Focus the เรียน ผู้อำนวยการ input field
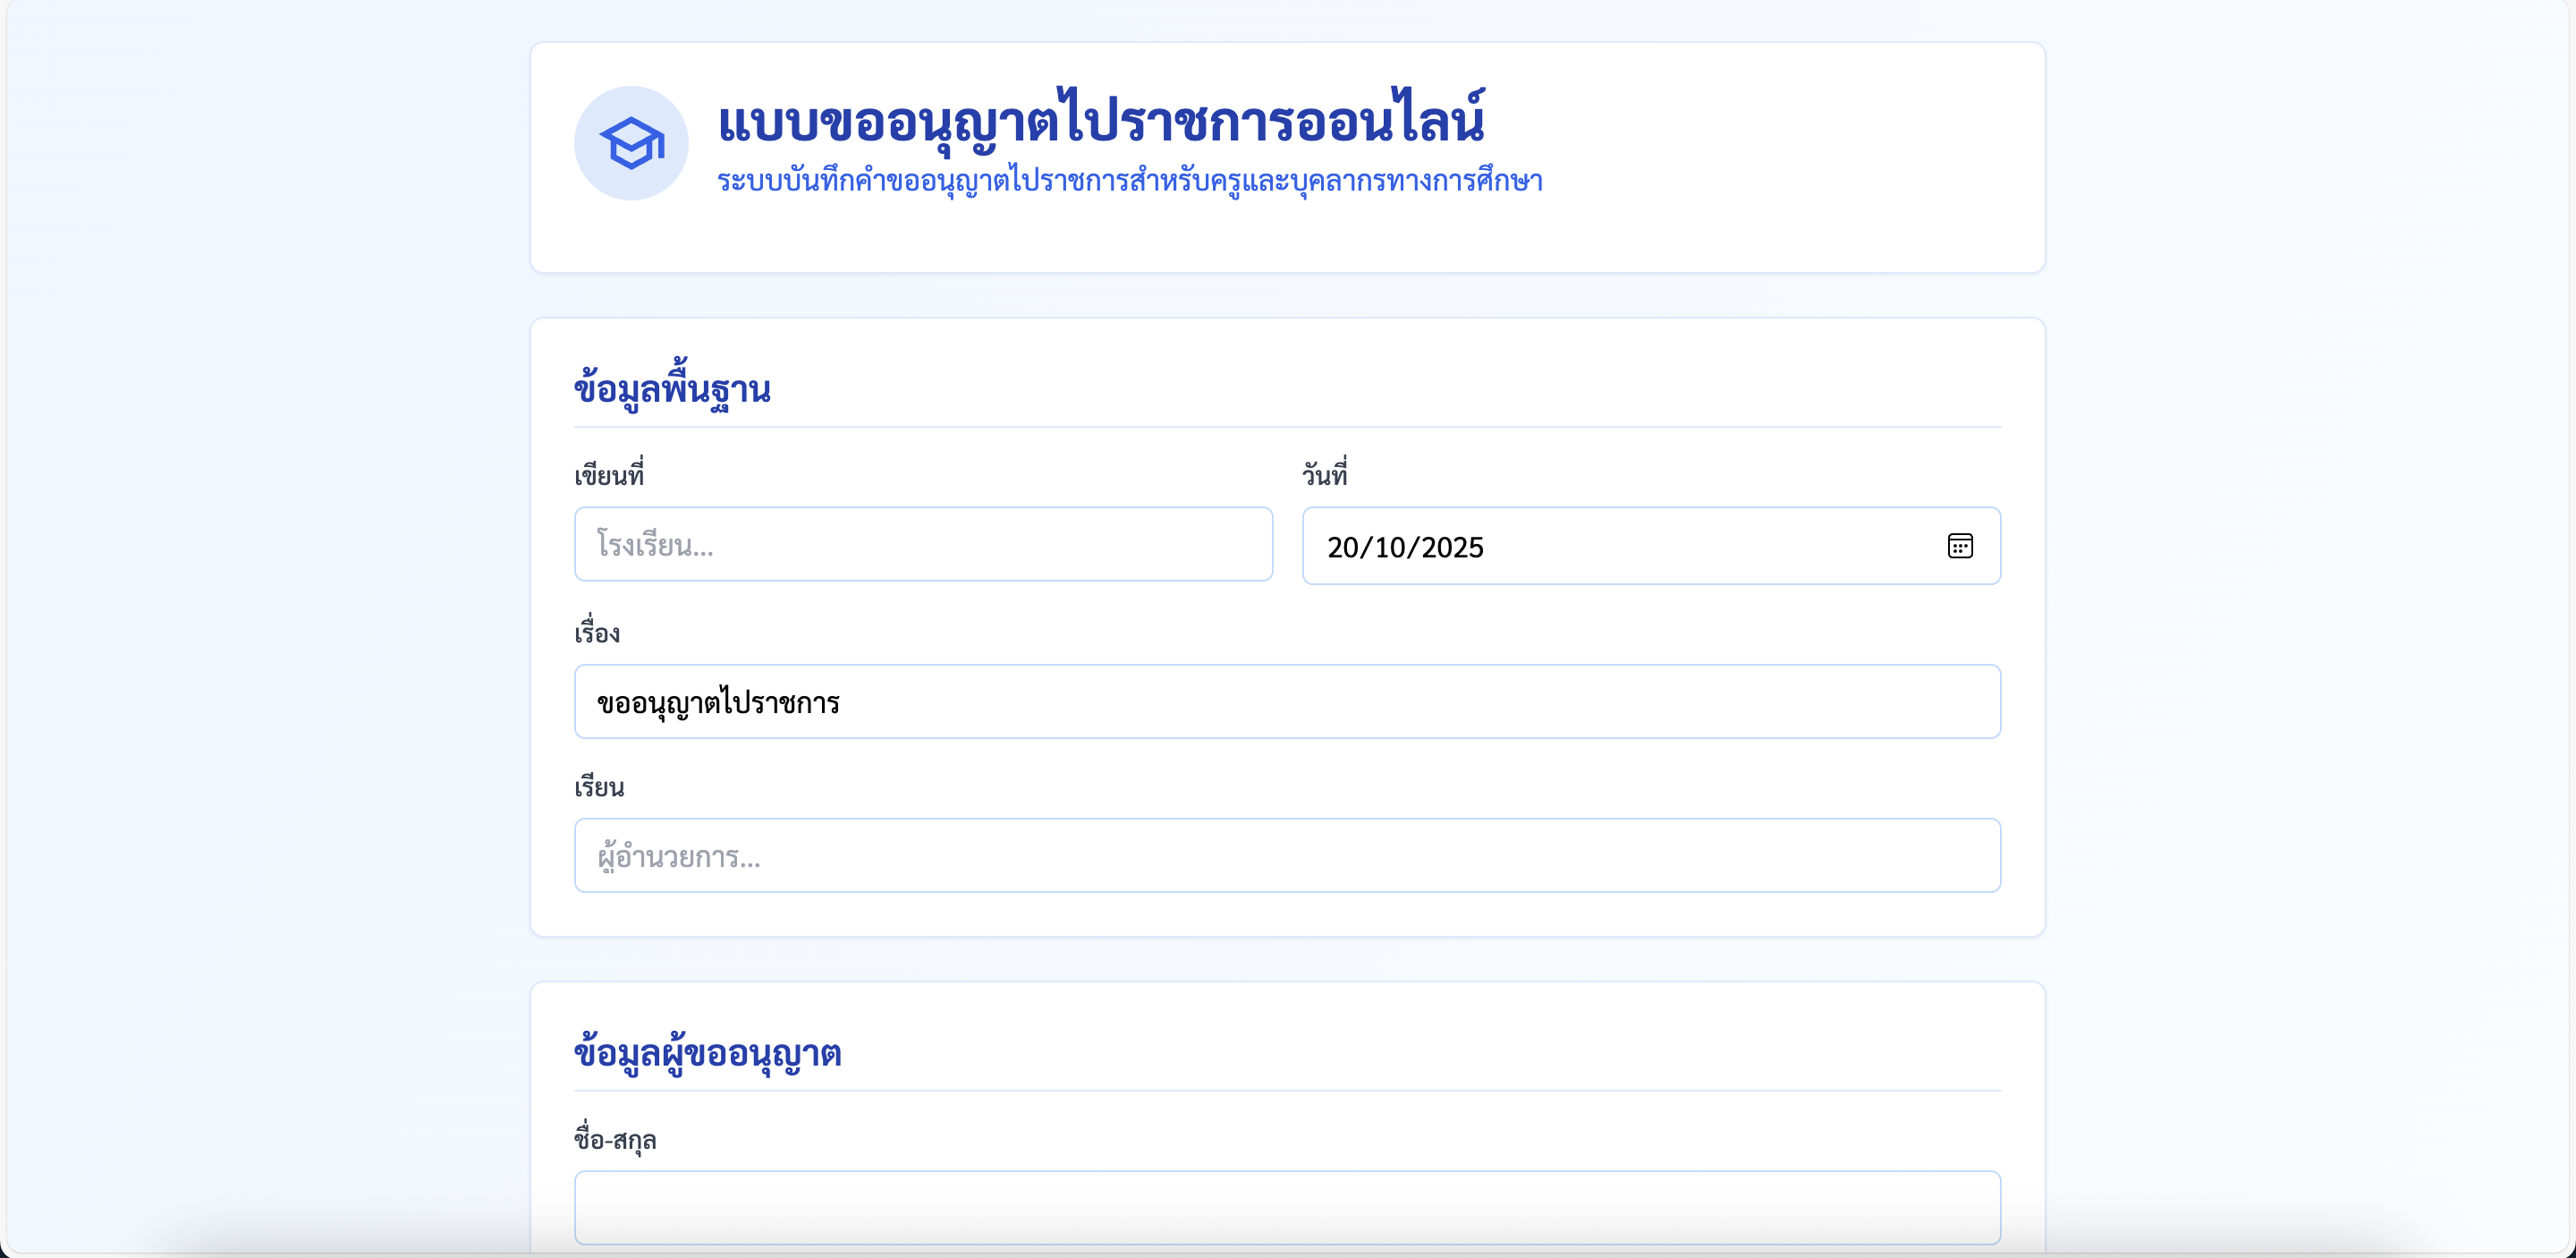The image size is (2576, 1258). pyautogui.click(x=1287, y=856)
